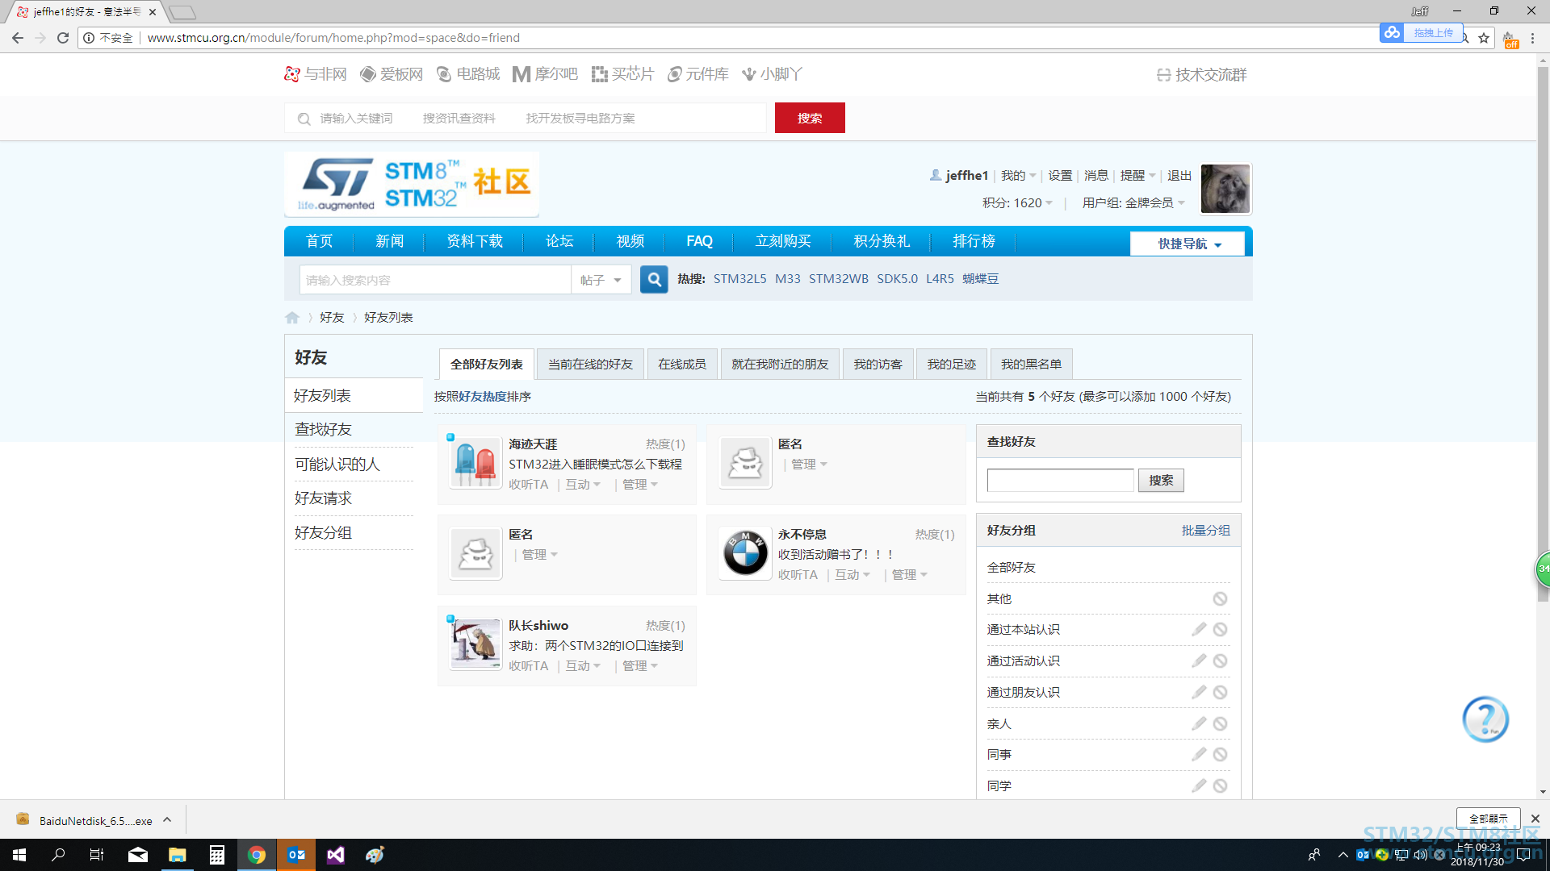
Task: Bookmark this page with the star icon
Action: coord(1484,38)
